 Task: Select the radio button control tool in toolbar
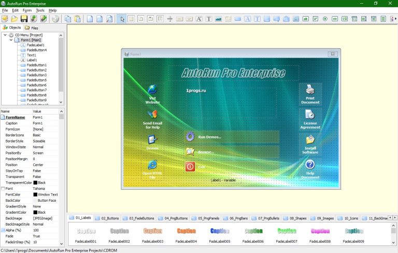pos(325,19)
